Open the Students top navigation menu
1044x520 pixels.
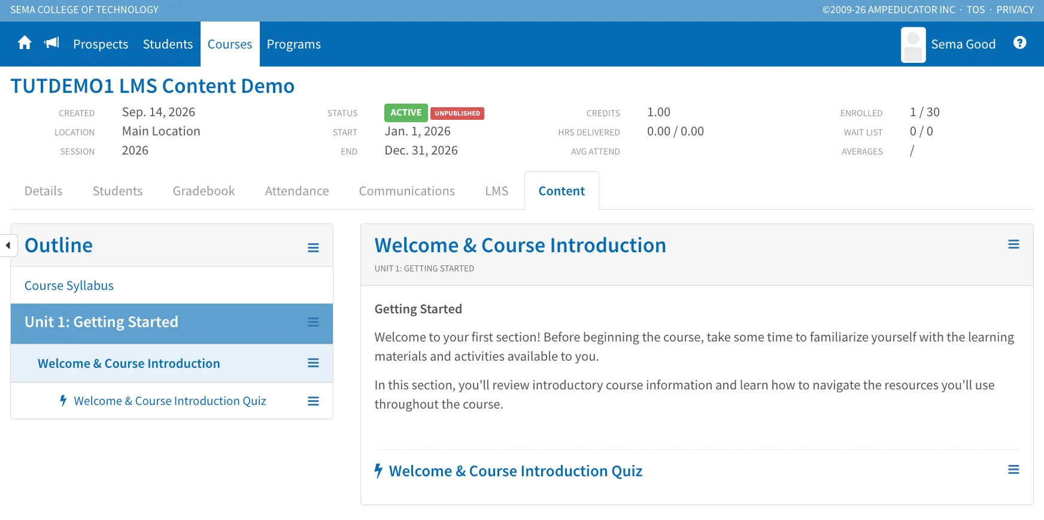[x=168, y=44]
